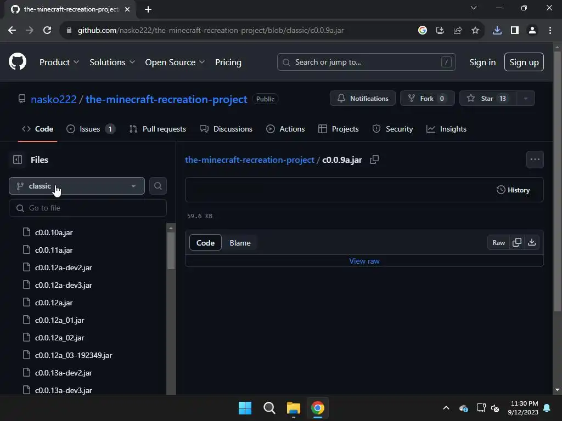This screenshot has height=421, width=562.
Task: Click the Sign in link
Action: click(482, 62)
